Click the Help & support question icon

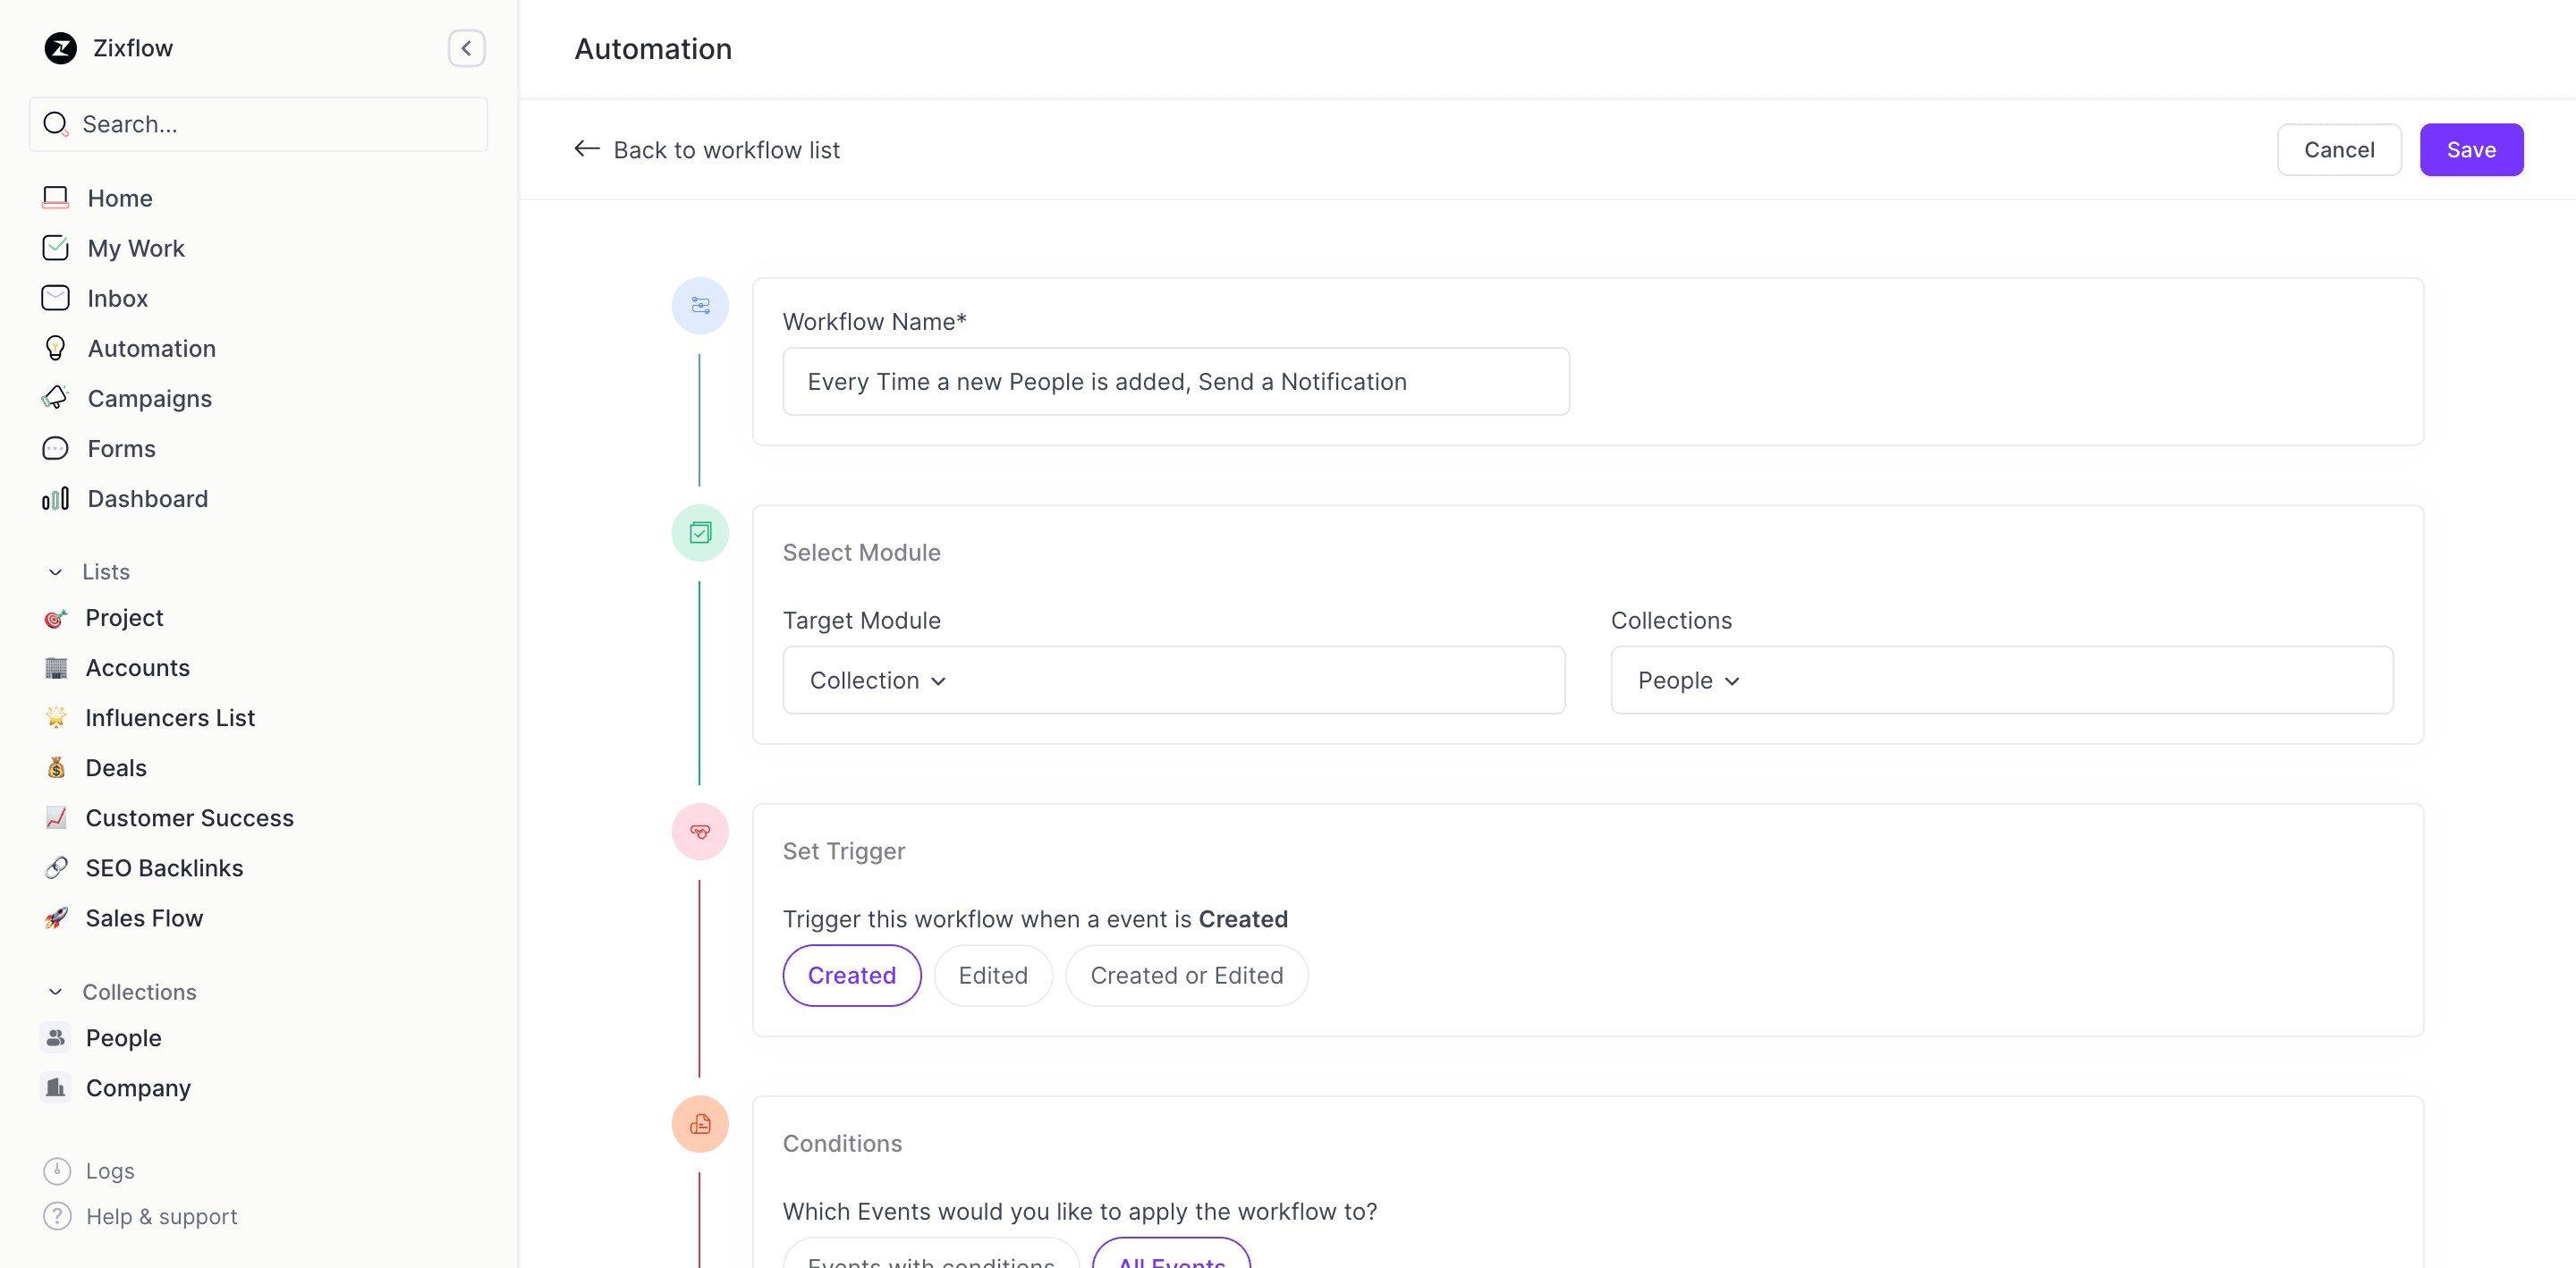[57, 1216]
